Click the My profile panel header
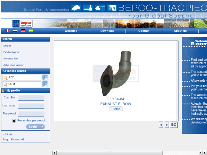207x155 pixels. (x=26, y=91)
